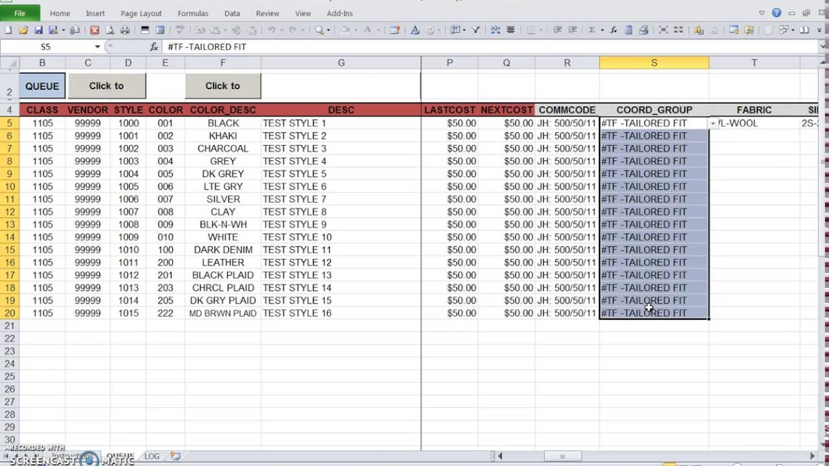829x466 pixels.
Task: Select cell MD BRWN PLAID
Action: [x=223, y=313]
